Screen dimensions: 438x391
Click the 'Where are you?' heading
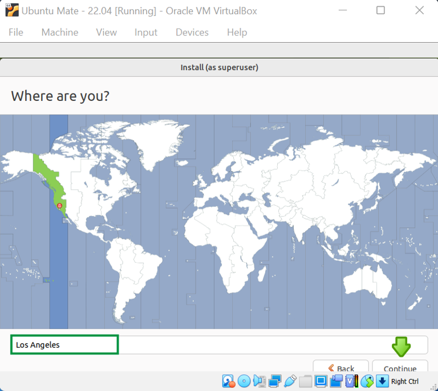[60, 96]
